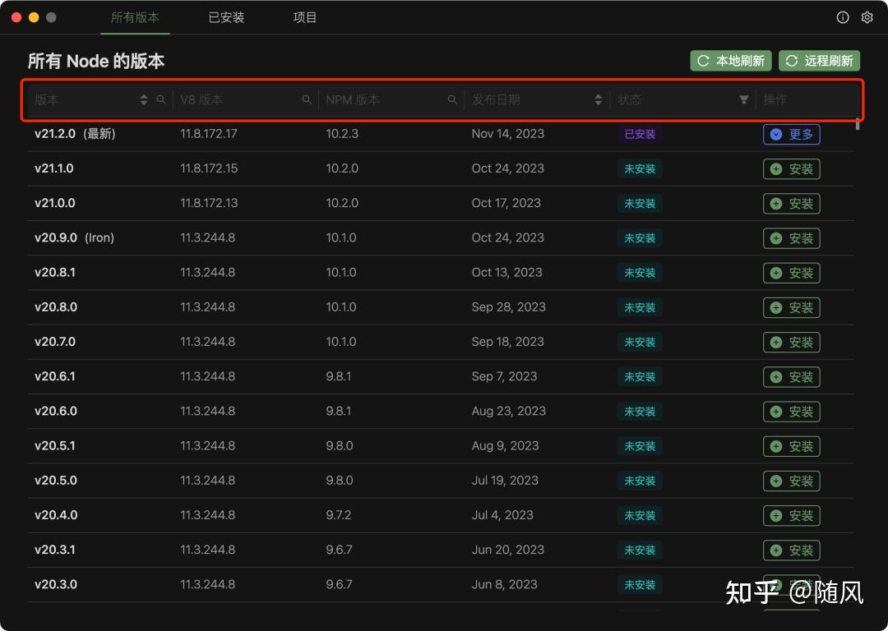The image size is (888, 631).
Task: Click the table vertical scrollbar thumb
Action: [x=858, y=124]
